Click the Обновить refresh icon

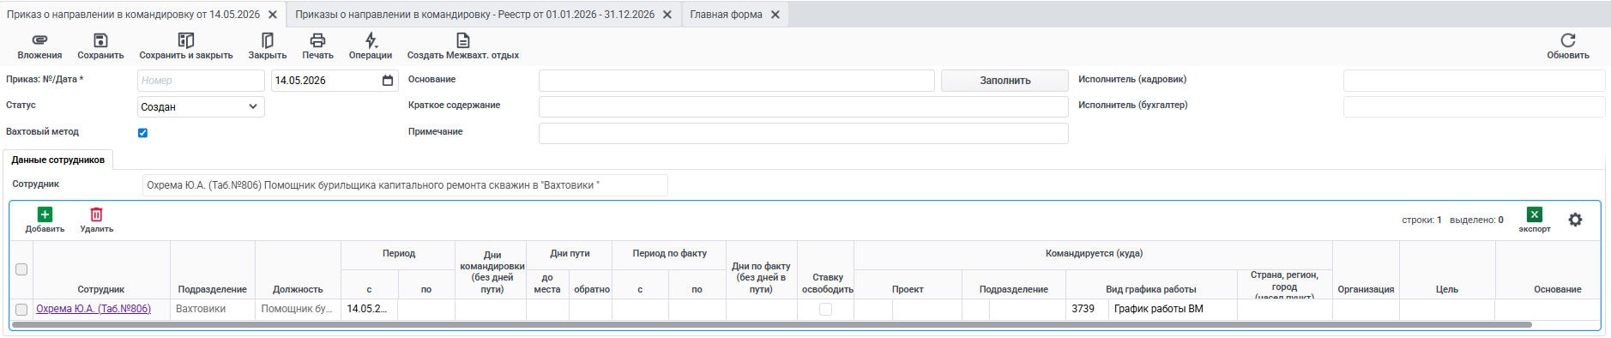pyautogui.click(x=1568, y=40)
